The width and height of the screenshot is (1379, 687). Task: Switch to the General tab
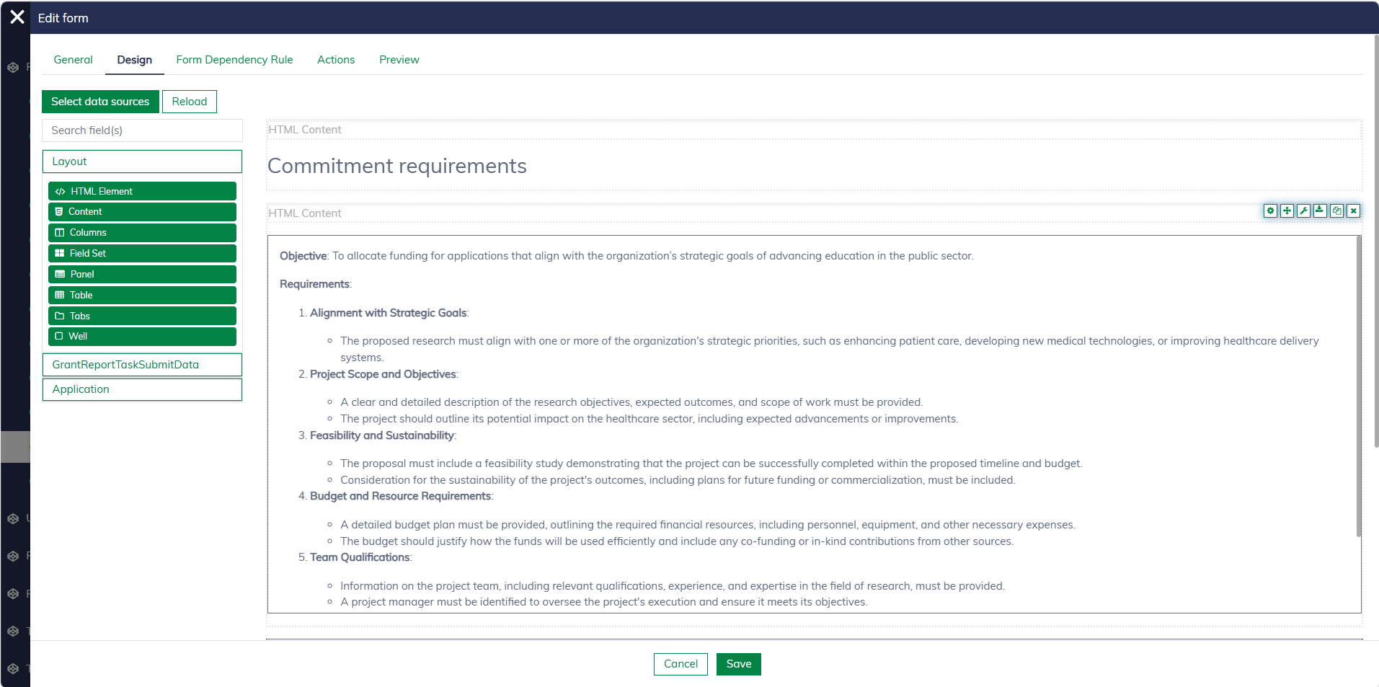(x=73, y=60)
